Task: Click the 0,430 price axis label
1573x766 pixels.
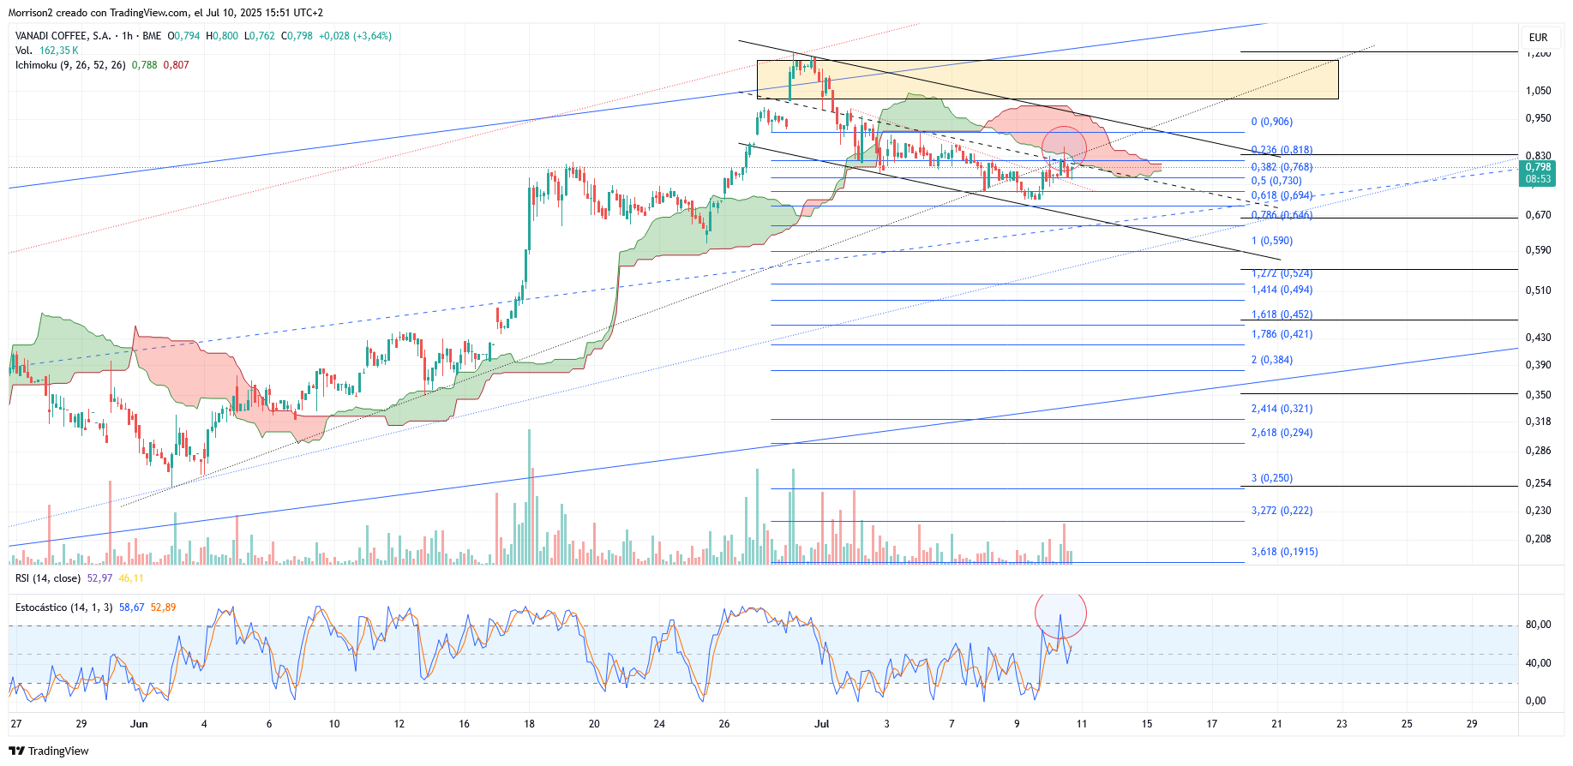Action: (1538, 338)
